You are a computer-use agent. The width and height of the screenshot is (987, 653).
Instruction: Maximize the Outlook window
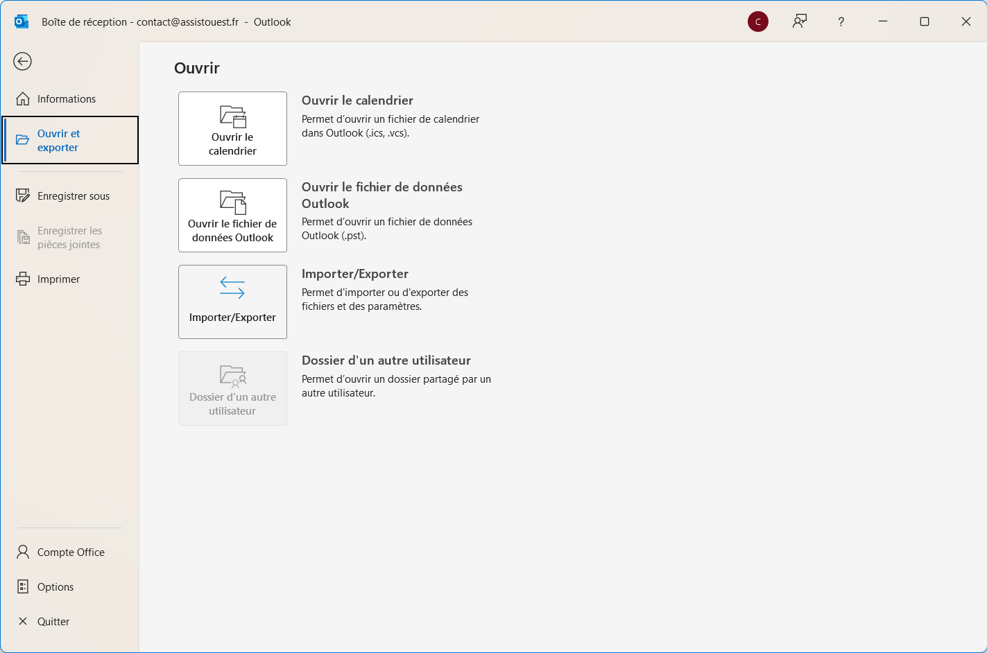(925, 21)
